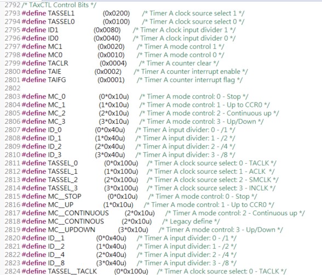This screenshot has height=275, width=322.
Task: Click the ID1 define identifier
Action: point(53,30)
